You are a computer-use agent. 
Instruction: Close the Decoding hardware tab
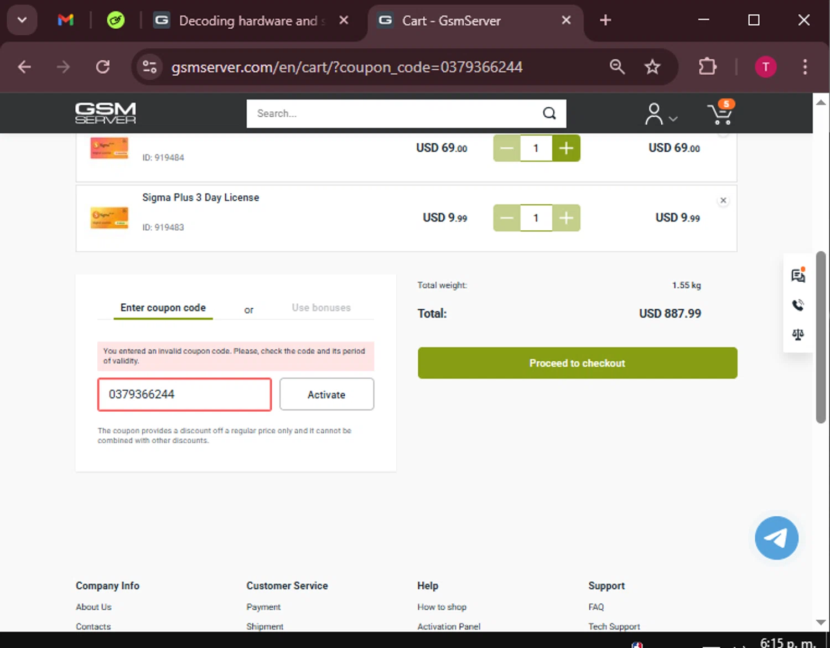[344, 20]
